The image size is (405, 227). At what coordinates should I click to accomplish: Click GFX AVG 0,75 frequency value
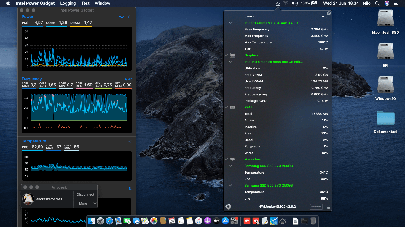104,85
